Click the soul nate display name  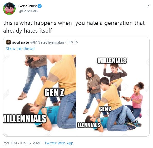pyautogui.click(x=21, y=42)
